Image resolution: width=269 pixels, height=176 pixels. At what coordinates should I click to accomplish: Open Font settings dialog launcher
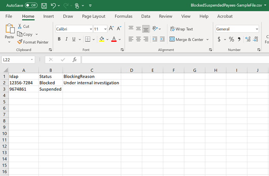(x=122, y=50)
